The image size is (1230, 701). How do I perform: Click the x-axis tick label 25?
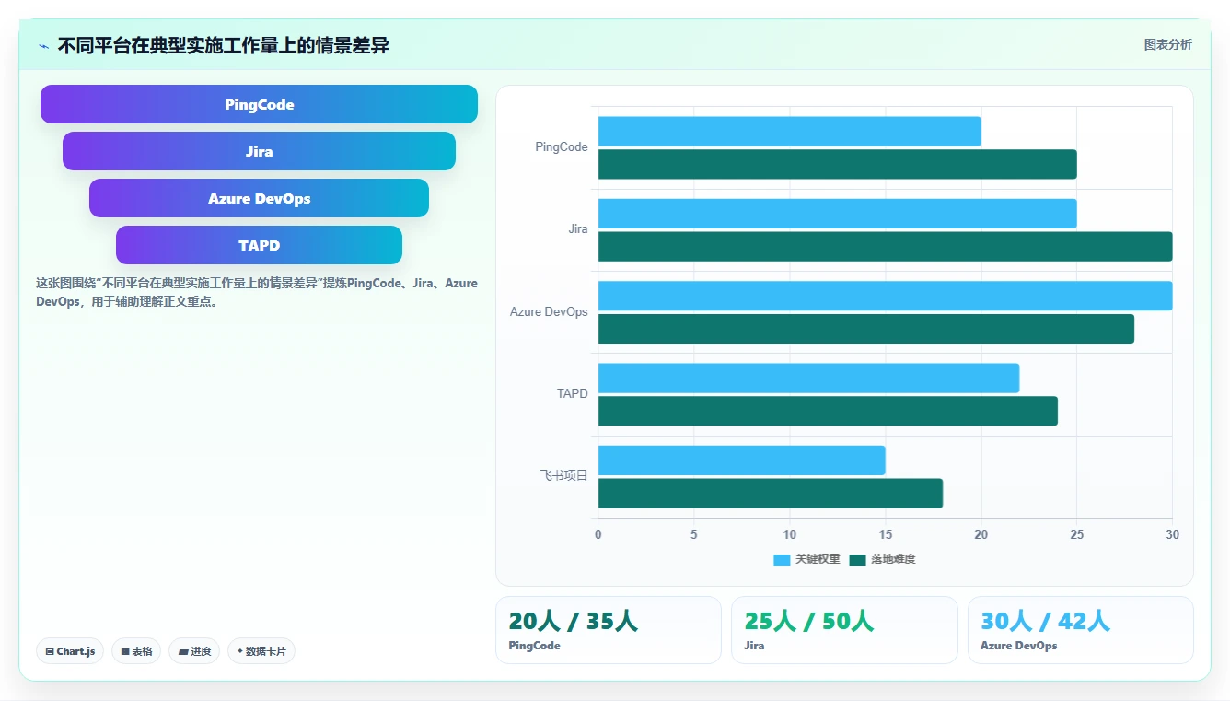point(1076,534)
